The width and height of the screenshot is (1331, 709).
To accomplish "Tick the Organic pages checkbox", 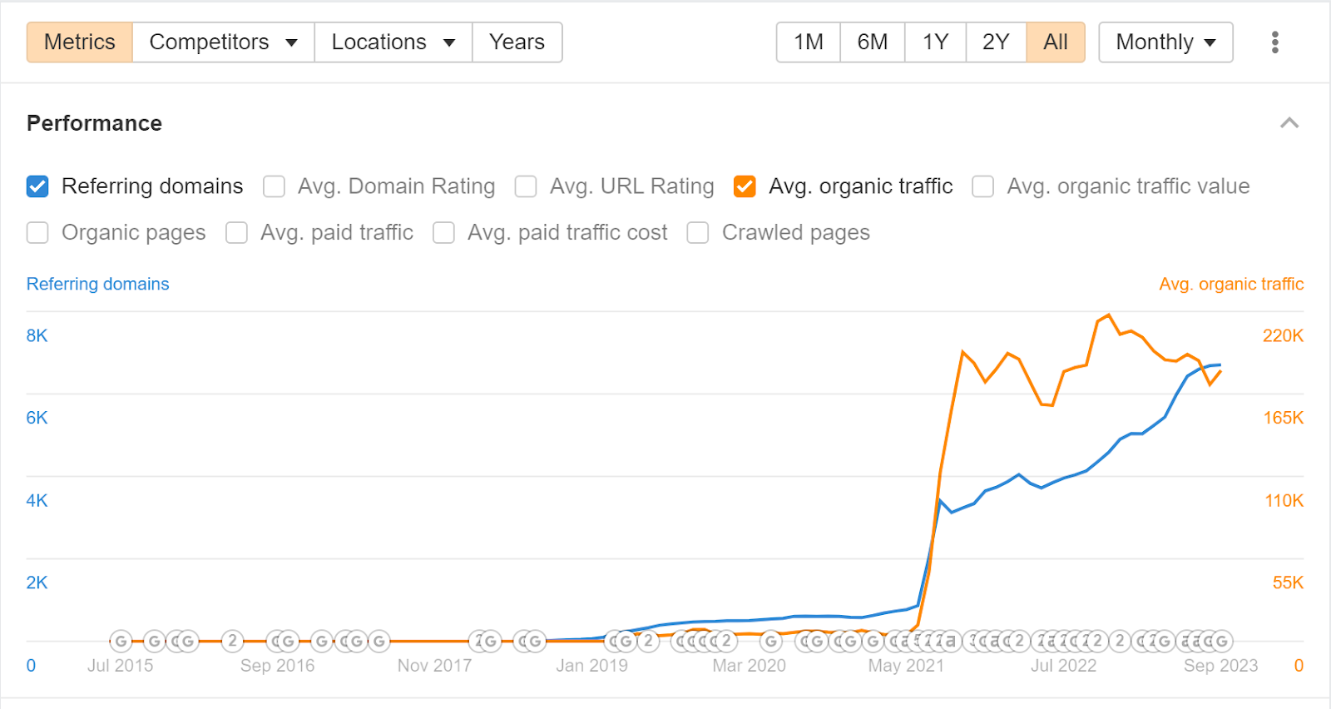I will (x=37, y=233).
